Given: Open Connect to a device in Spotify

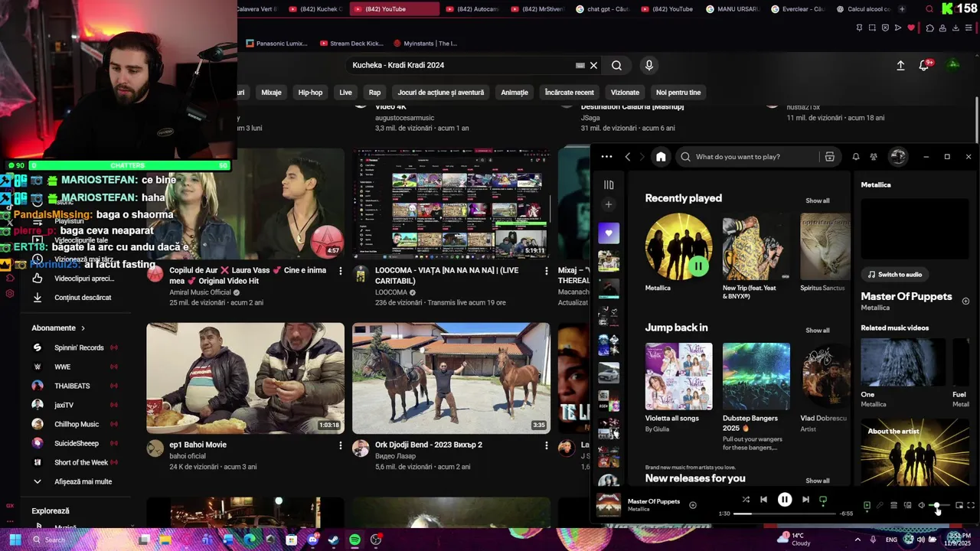Looking at the screenshot, I should [x=907, y=505].
